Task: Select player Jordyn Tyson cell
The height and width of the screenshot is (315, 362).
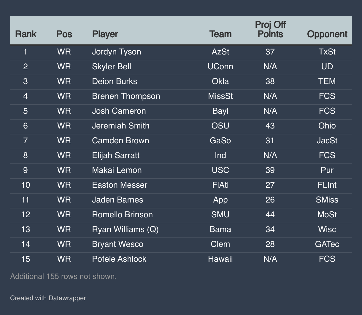Action: [x=116, y=52]
